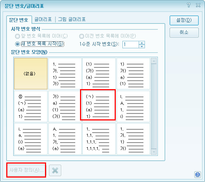205x182 pixels.
Task: Choose the 1. 1.1. 1.1.1. outline style
Action: [99, 139]
